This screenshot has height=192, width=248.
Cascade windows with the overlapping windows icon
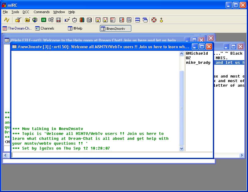point(145,20)
